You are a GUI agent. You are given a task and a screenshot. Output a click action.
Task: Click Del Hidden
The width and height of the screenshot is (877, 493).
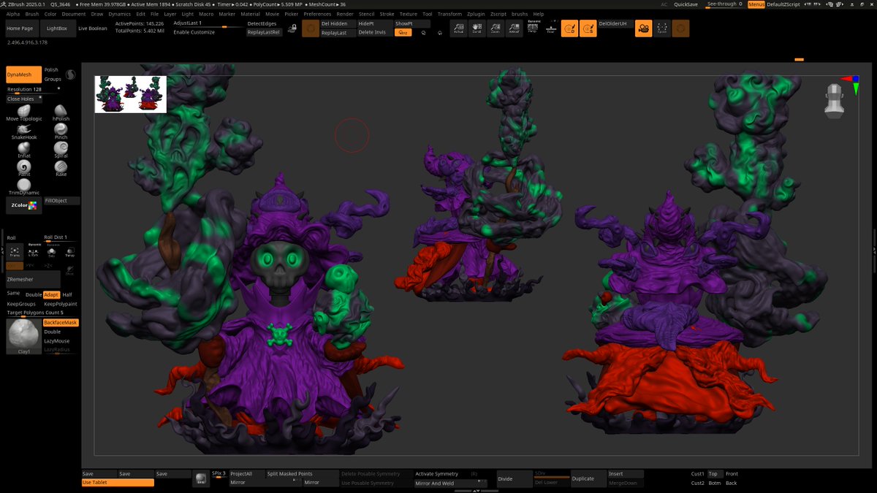337,23
